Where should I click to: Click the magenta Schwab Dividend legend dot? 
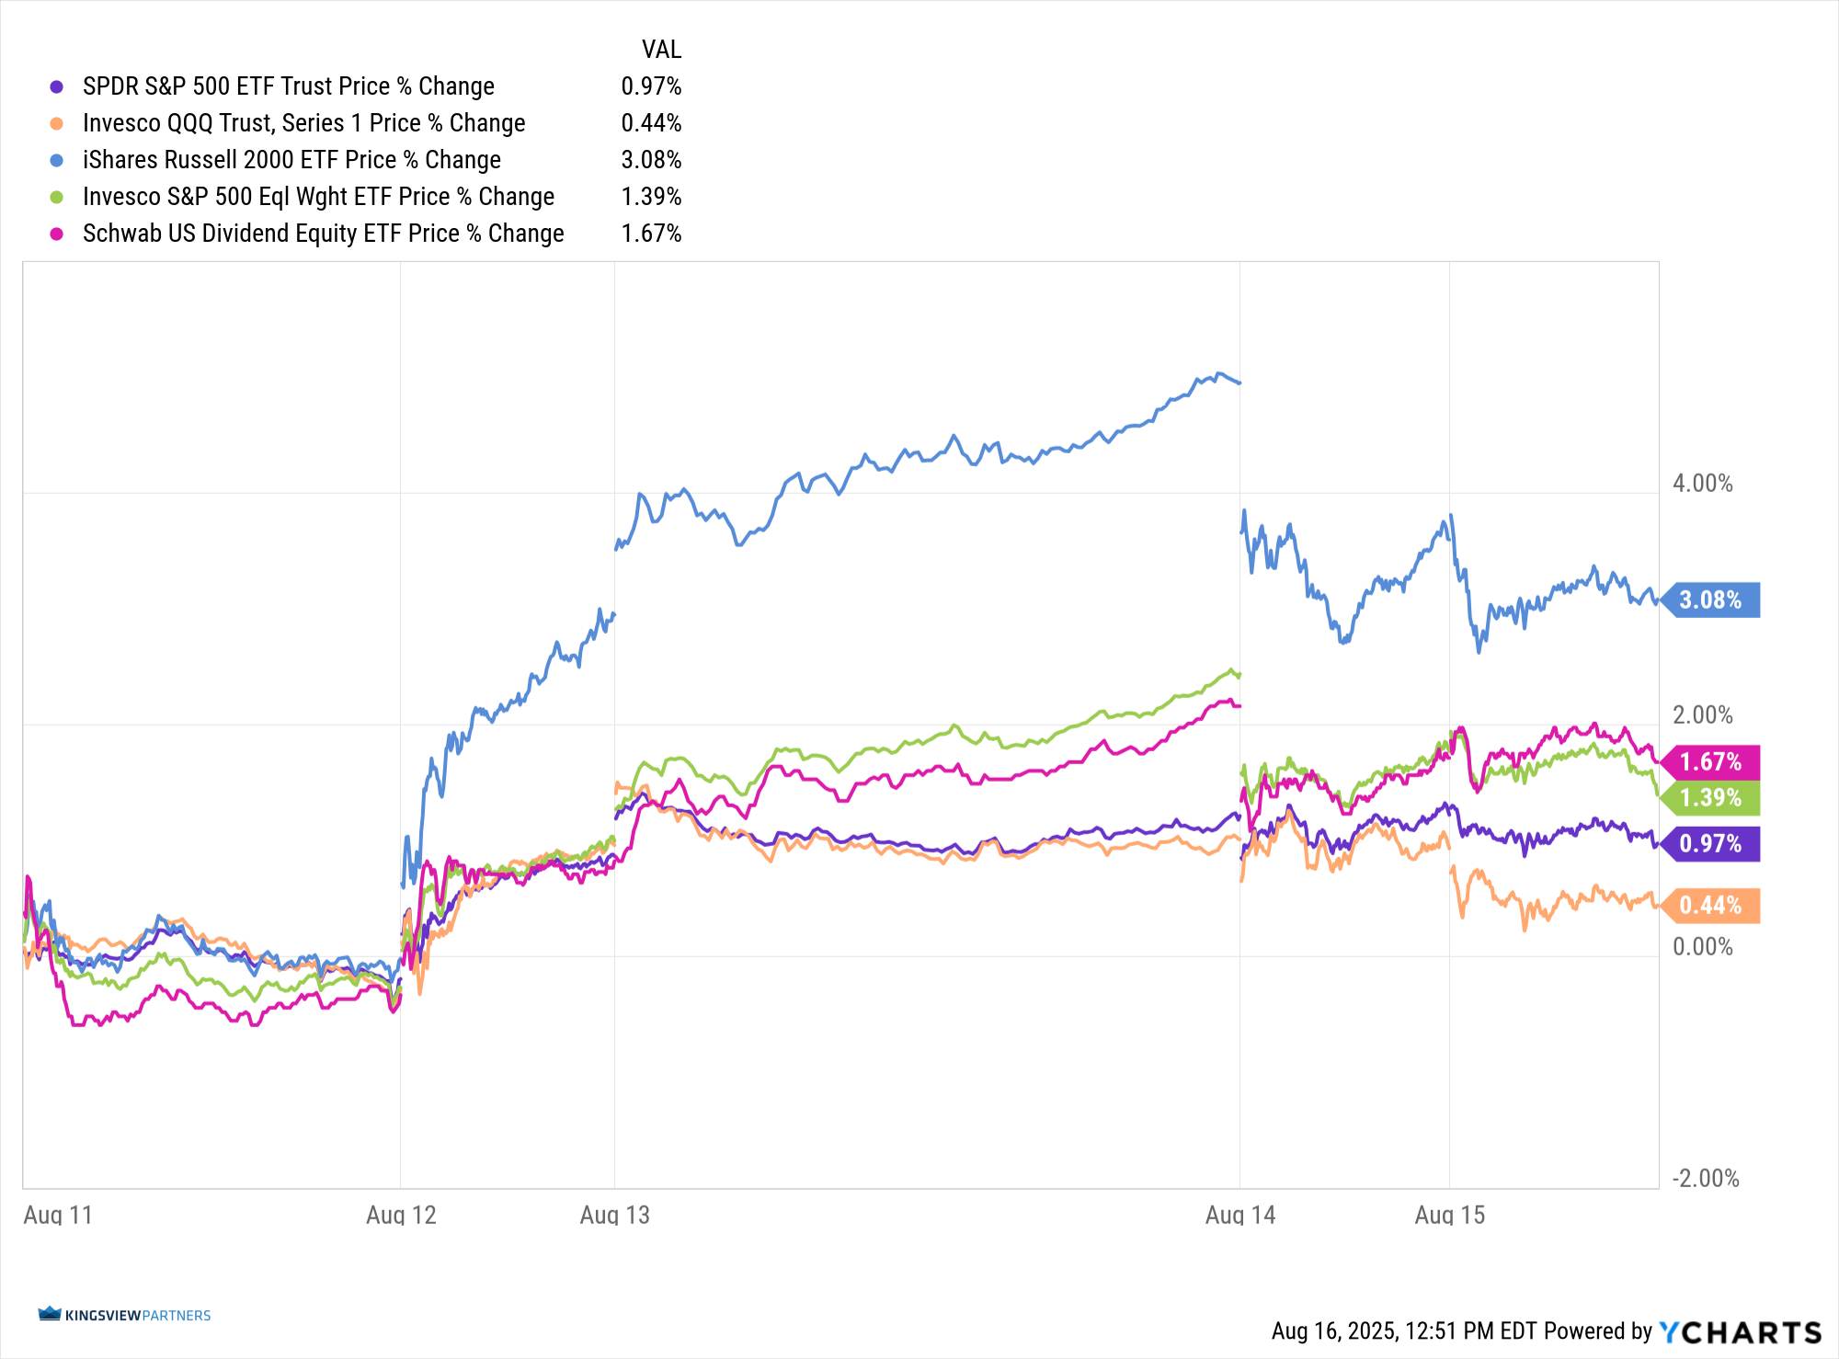click(57, 234)
